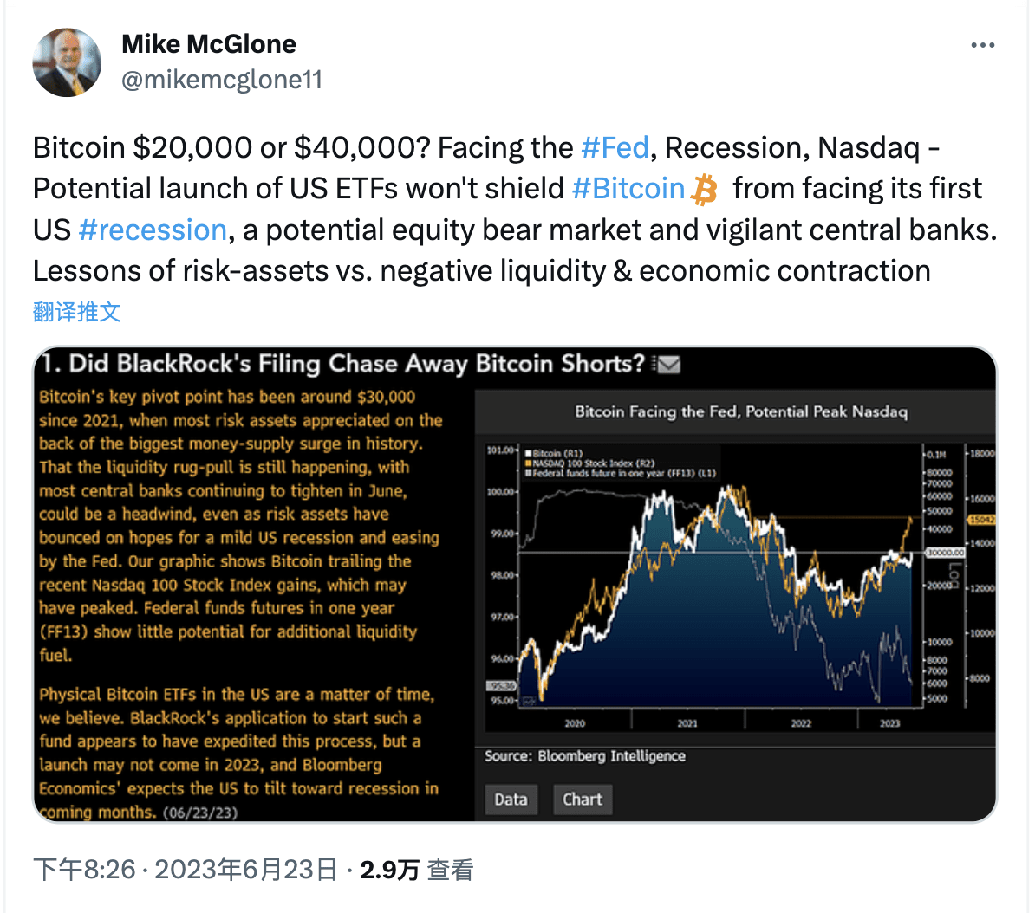Viewport: 1035px width, 913px height.
Task: Expand the 95.36 axis value label
Action: pyautogui.click(x=501, y=683)
